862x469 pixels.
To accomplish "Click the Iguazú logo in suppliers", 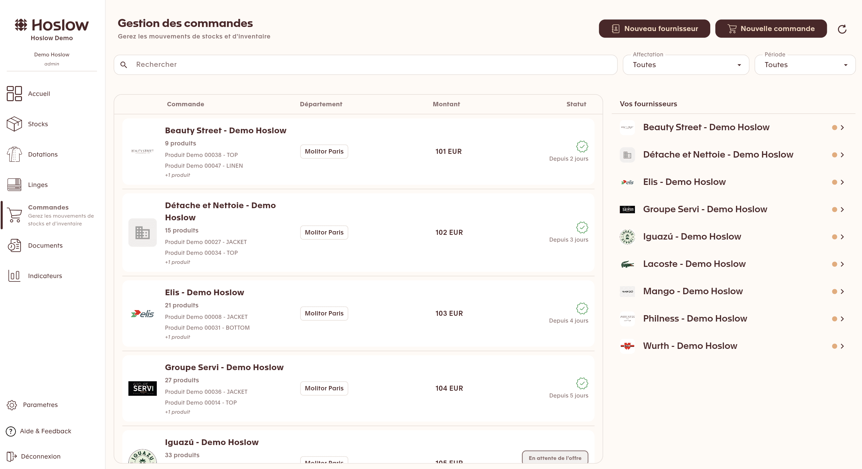I will coord(627,237).
